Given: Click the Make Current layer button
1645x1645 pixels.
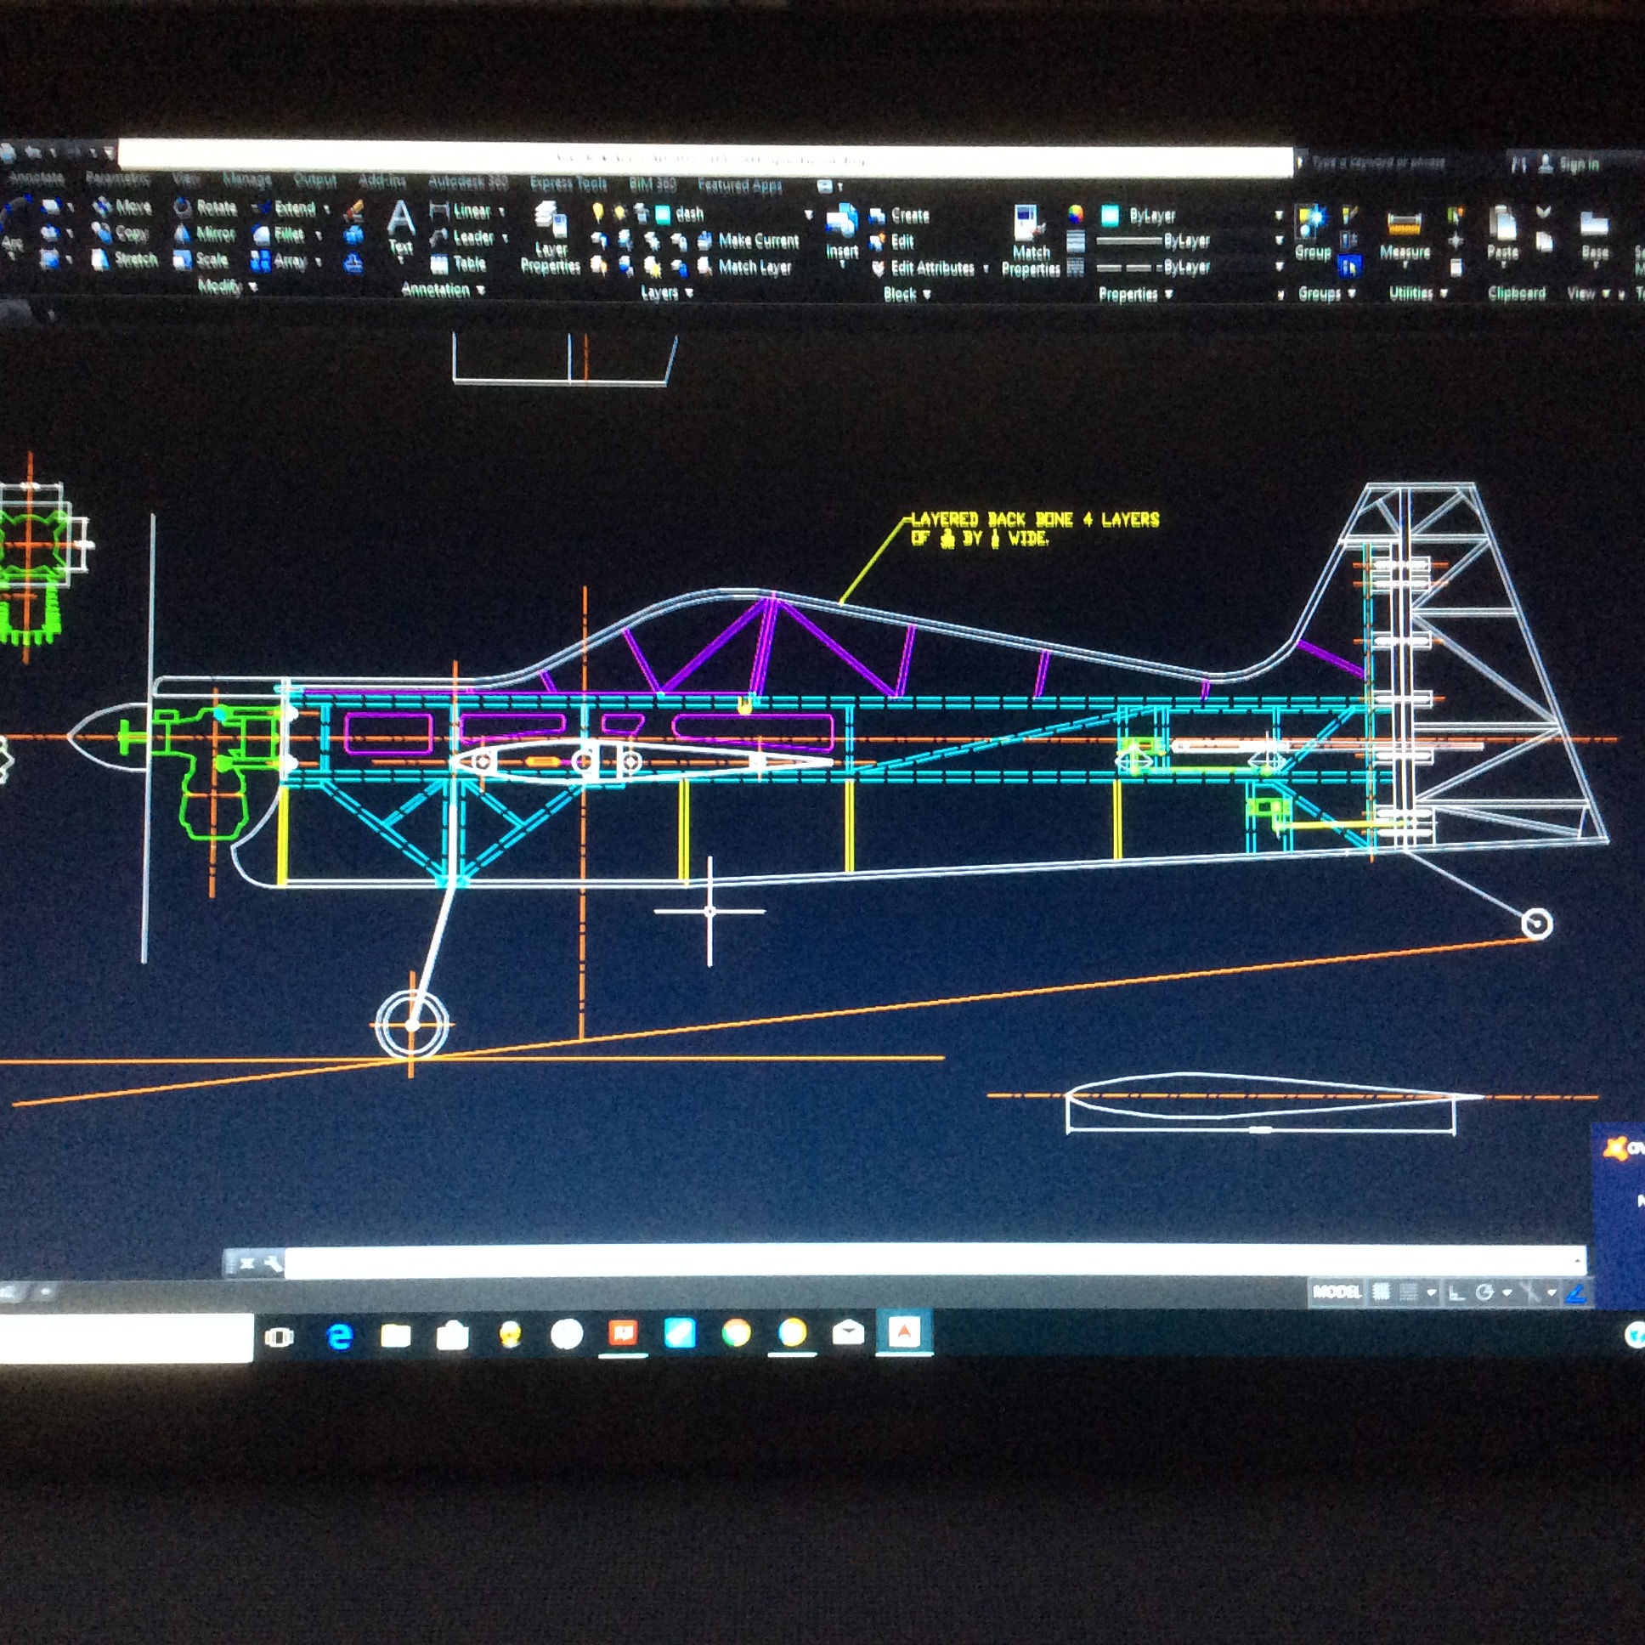Looking at the screenshot, I should pyautogui.click(x=750, y=241).
